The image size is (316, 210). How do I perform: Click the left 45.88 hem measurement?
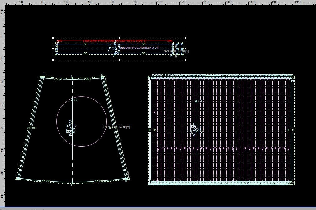46,181
